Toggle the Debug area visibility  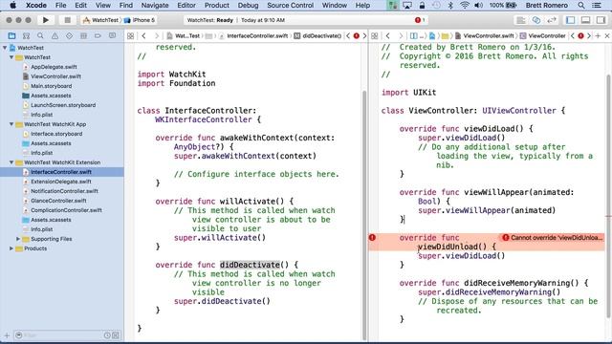pyautogui.click(x=585, y=20)
